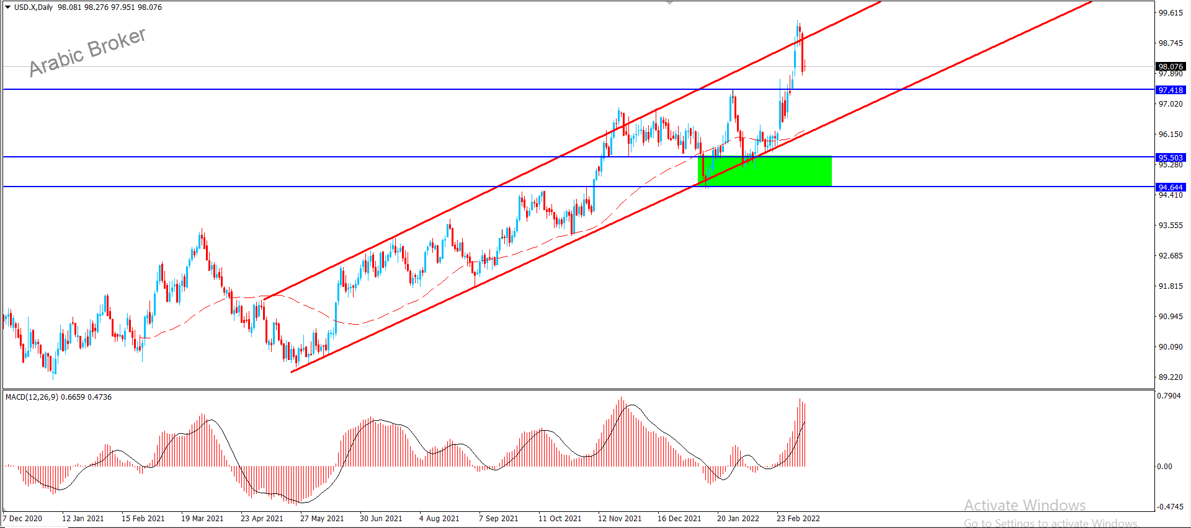Screen dimensions: 1191x528
Task: Select the green rectangle support zone
Action: point(765,171)
